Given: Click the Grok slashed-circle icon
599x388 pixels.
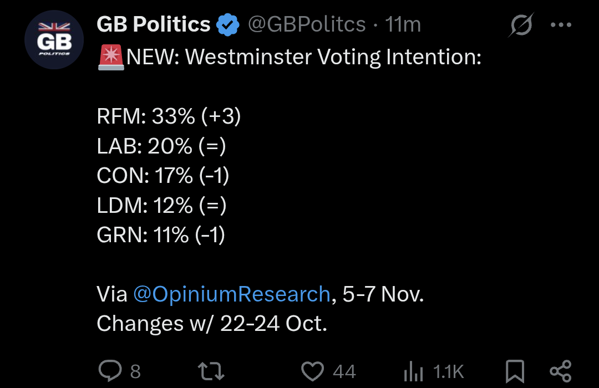Looking at the screenshot, I should pos(521,25).
